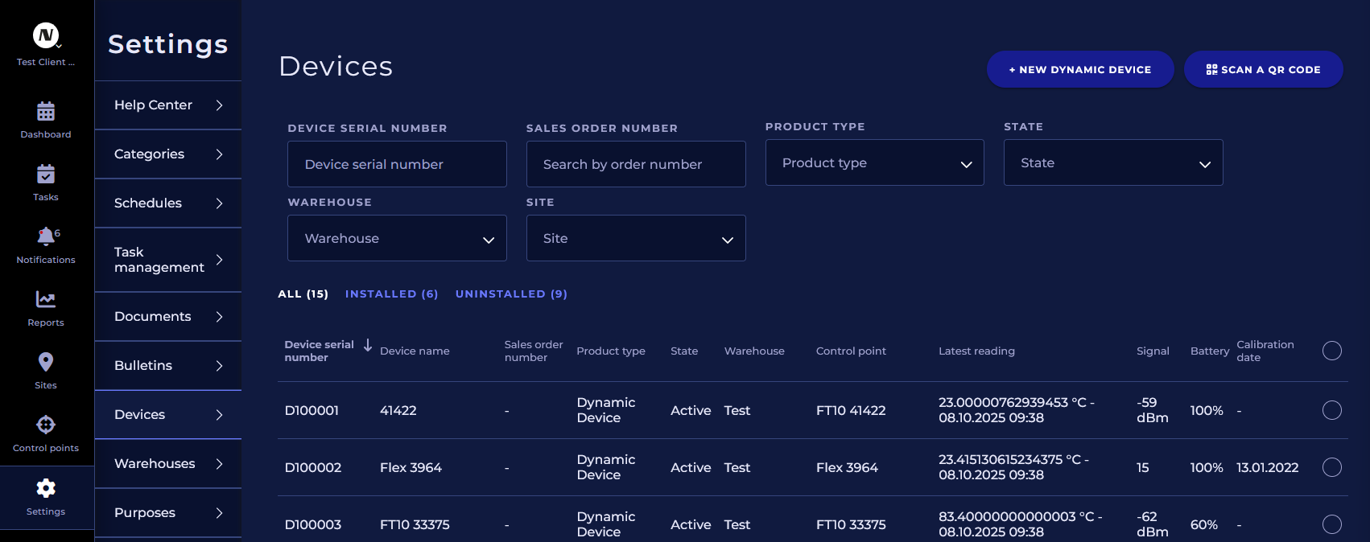Open Dashboard from the calendar icon
1370x542 pixels.
pos(46,112)
